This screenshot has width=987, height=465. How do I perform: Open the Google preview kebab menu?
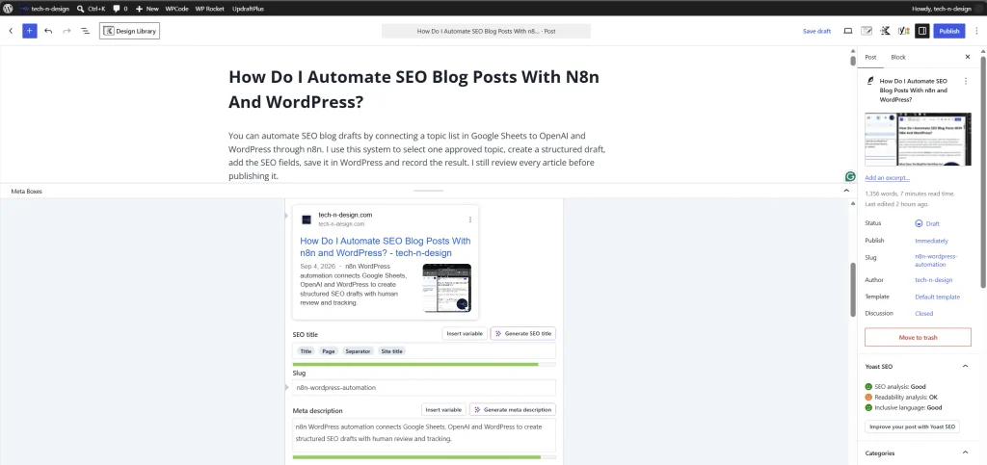click(470, 220)
